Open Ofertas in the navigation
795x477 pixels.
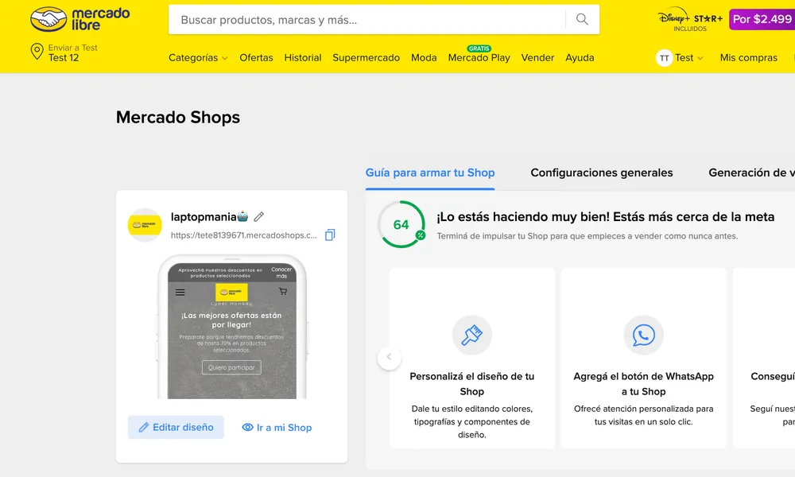(x=256, y=58)
